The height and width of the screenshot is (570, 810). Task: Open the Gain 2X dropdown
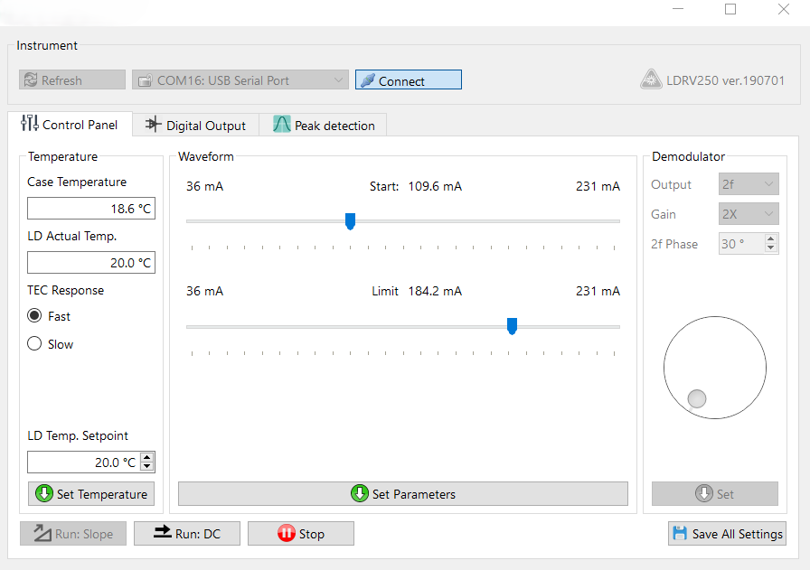pyautogui.click(x=749, y=214)
